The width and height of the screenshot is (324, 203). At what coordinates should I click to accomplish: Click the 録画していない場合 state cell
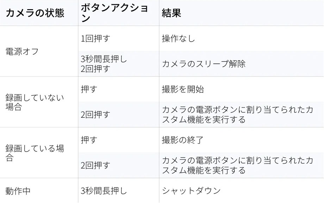point(35,102)
